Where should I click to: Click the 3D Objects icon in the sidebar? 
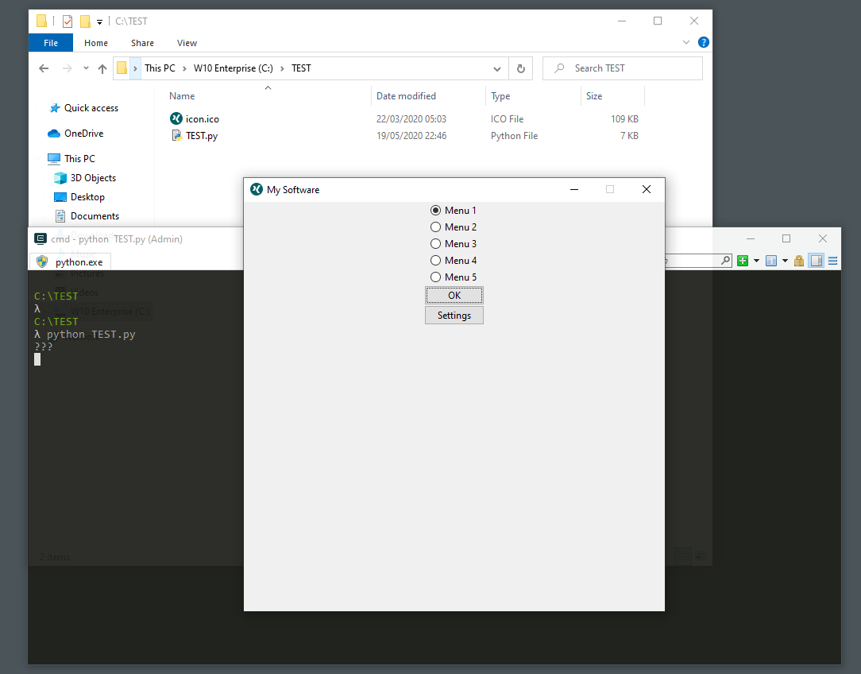tap(60, 178)
